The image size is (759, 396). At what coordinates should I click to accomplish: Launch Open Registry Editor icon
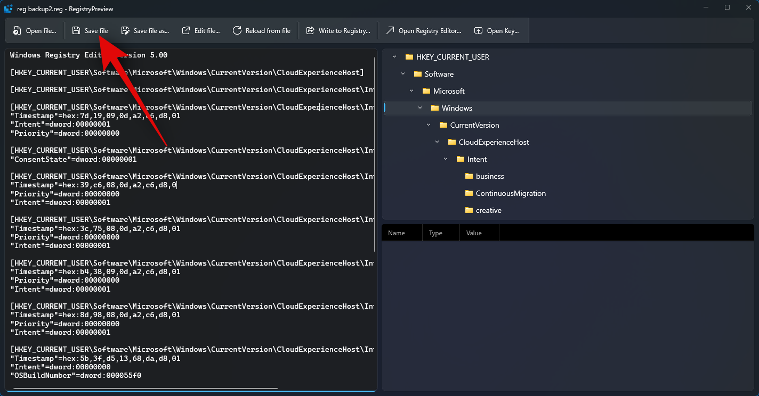coord(390,31)
